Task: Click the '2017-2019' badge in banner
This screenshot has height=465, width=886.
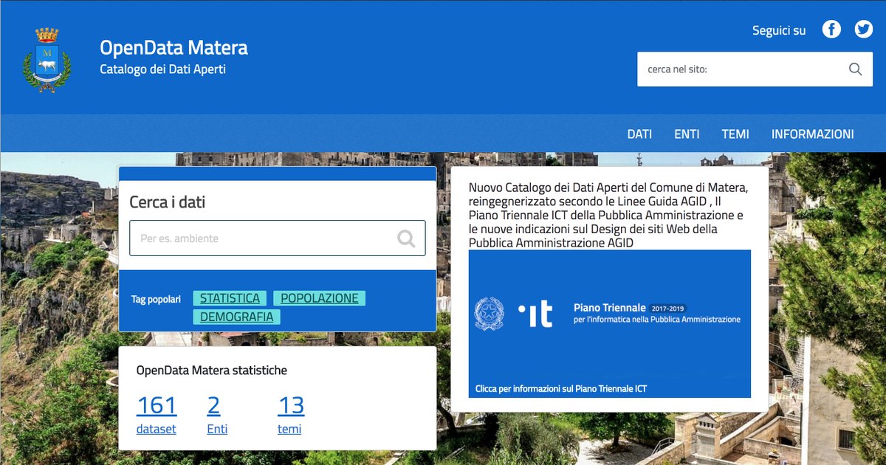Action: (668, 308)
